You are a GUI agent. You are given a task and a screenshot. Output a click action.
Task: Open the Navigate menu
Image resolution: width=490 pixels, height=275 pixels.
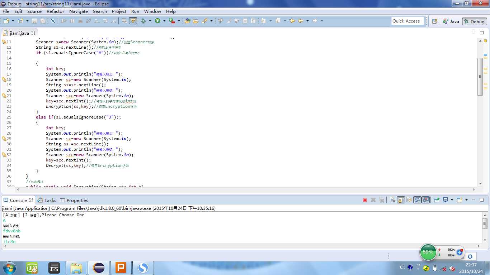click(x=79, y=11)
